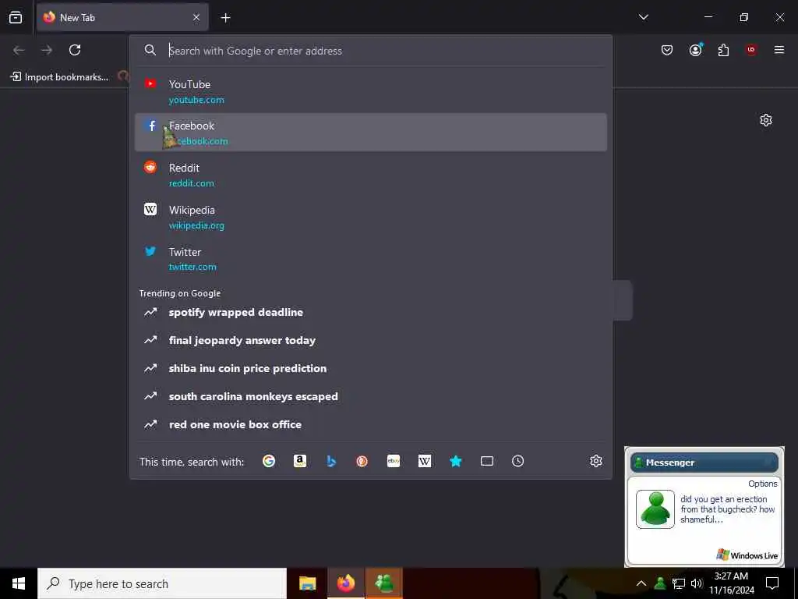Search this time with eBay
The height and width of the screenshot is (599, 798).
click(x=394, y=461)
